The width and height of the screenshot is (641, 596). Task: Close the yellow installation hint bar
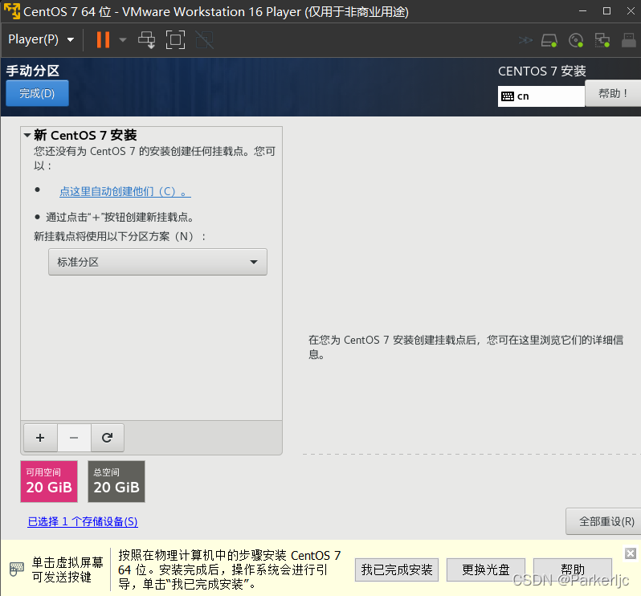pos(631,553)
